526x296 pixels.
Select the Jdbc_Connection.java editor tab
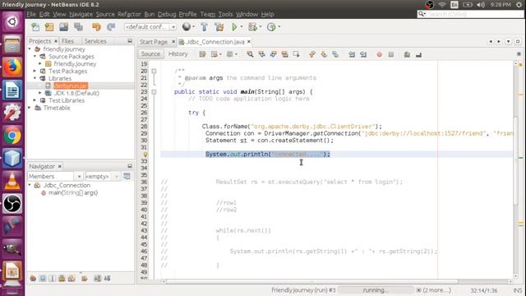(x=215, y=42)
